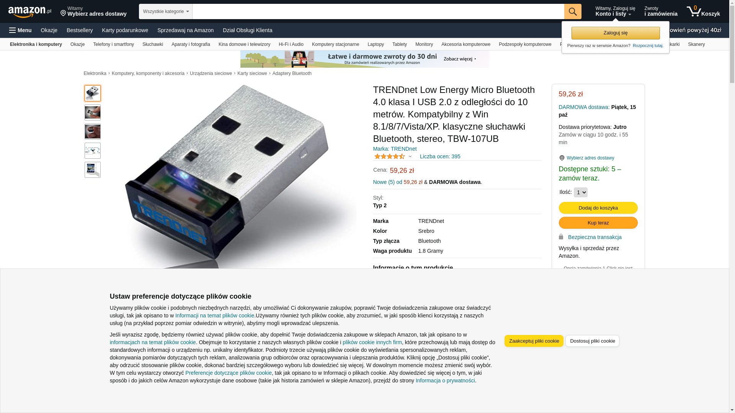735x413 pixels.
Task: Open the Bestsellery menu item
Action: (80, 30)
